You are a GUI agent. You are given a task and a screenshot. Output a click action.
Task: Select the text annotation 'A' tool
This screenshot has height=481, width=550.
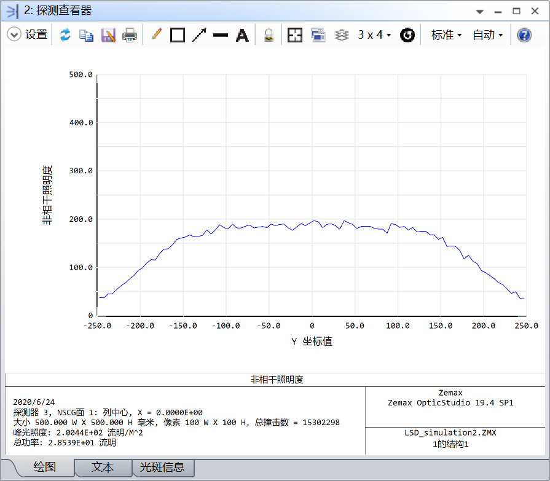tap(243, 35)
